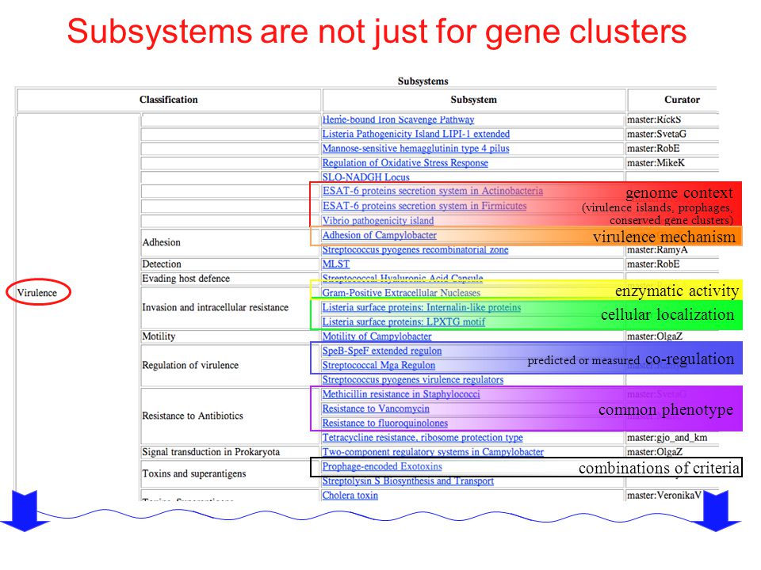Click the Vibrio pathogenicity island link
Screen dimensions: 761x570
378,221
